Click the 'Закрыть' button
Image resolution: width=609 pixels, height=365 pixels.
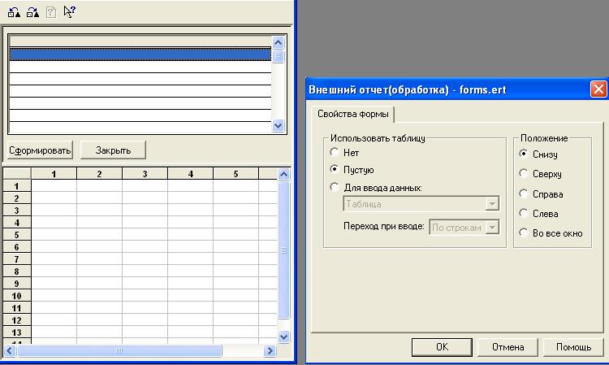tap(113, 150)
